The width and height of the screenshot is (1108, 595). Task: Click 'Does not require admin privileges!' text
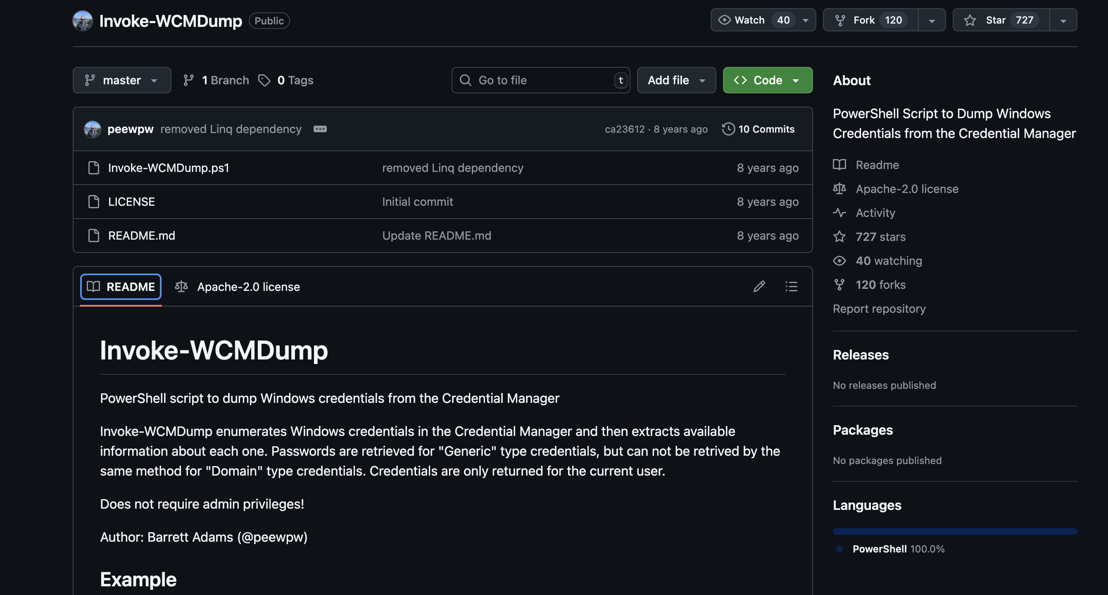coord(202,504)
